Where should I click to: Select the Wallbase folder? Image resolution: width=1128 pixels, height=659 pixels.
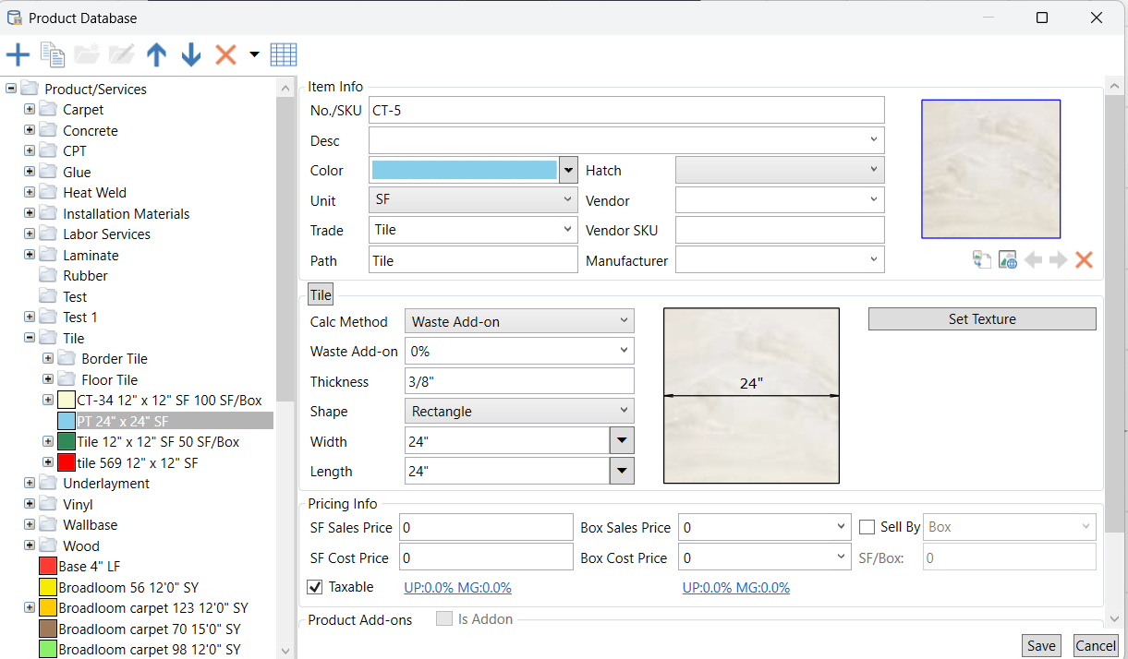click(90, 525)
